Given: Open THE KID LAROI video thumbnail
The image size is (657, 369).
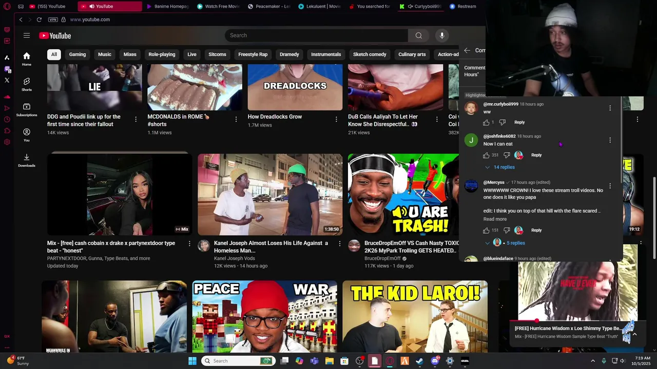Looking at the screenshot, I should click(415, 316).
